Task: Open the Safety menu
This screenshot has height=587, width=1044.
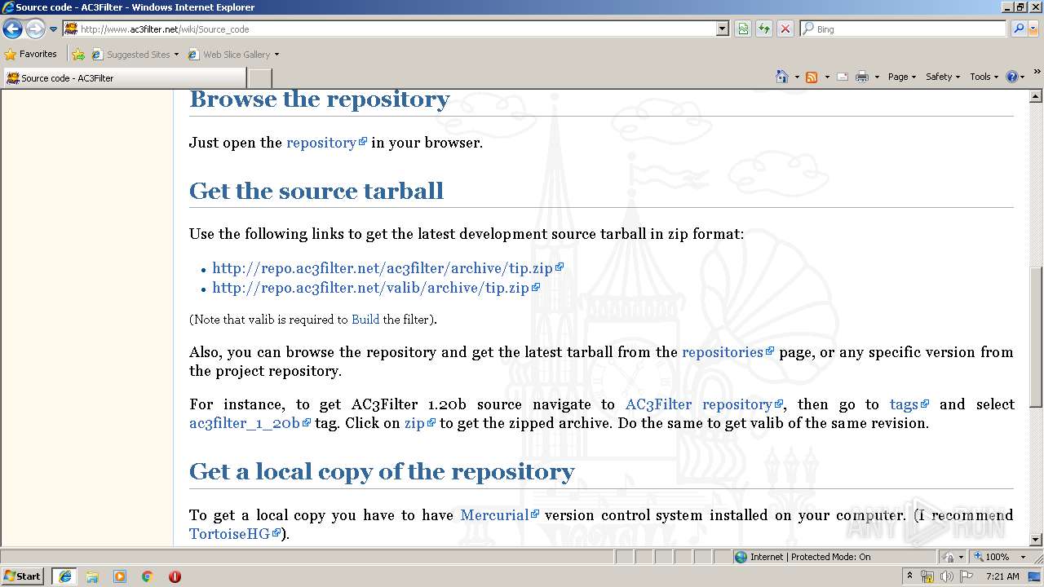Action: [x=943, y=77]
